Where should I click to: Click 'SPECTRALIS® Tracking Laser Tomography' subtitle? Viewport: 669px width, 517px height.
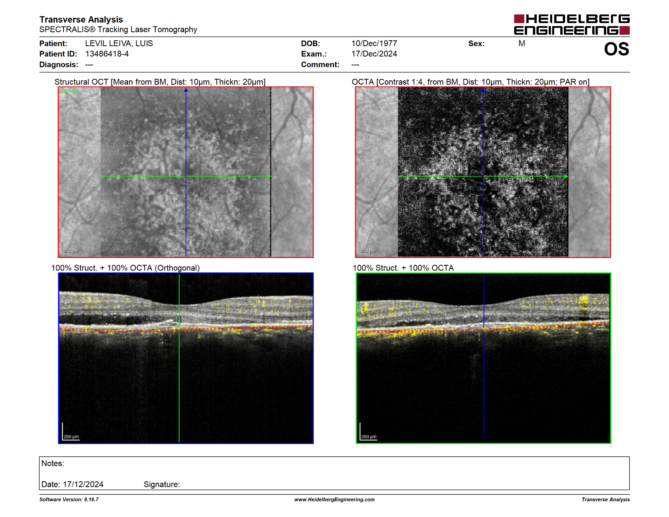click(118, 29)
